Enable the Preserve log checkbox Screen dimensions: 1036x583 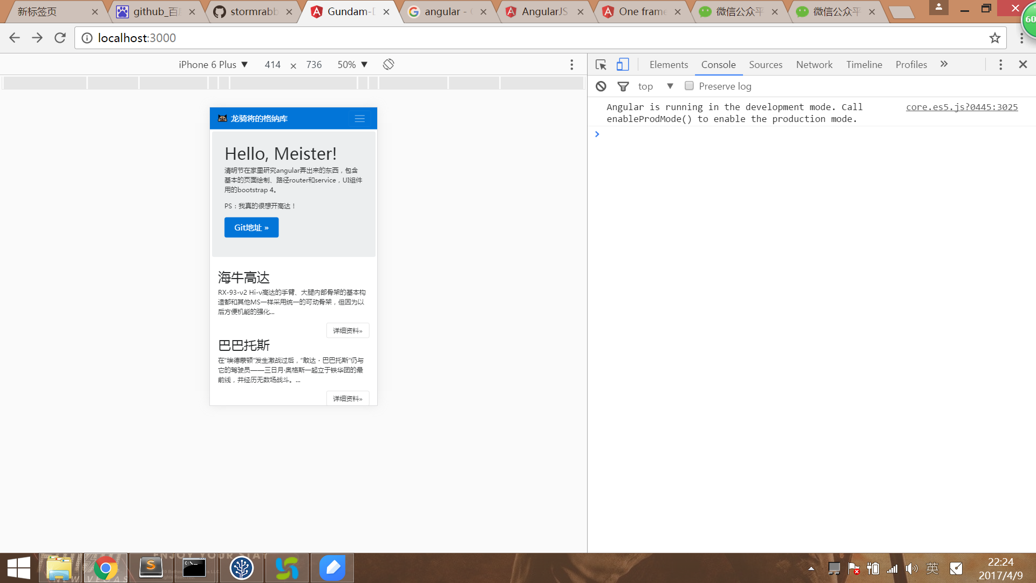coord(689,86)
